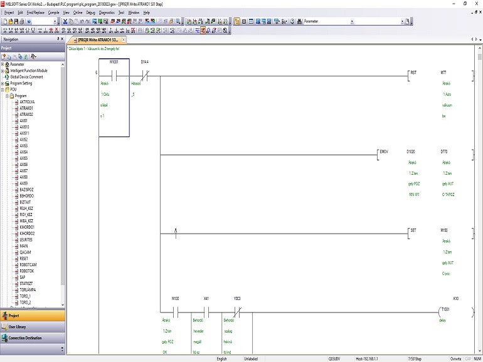Click the Connection Destination button
The image size is (483, 362).
pyautogui.click(x=33, y=338)
